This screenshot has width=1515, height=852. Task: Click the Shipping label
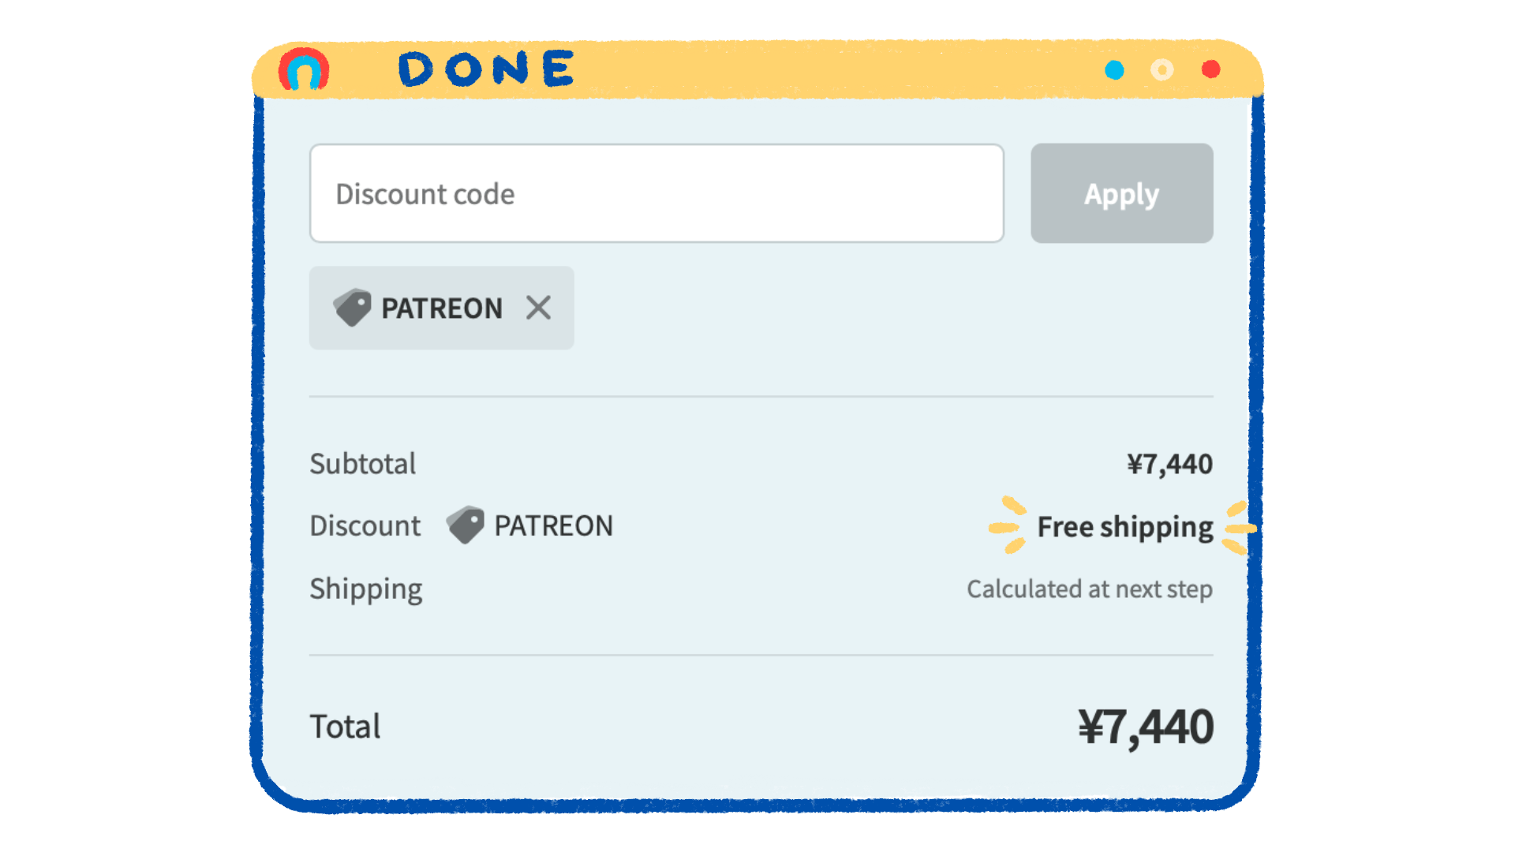click(x=366, y=590)
